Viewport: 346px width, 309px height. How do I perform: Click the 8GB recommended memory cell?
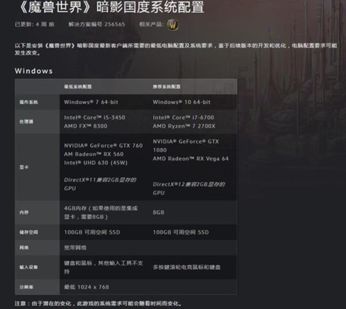pos(158,212)
